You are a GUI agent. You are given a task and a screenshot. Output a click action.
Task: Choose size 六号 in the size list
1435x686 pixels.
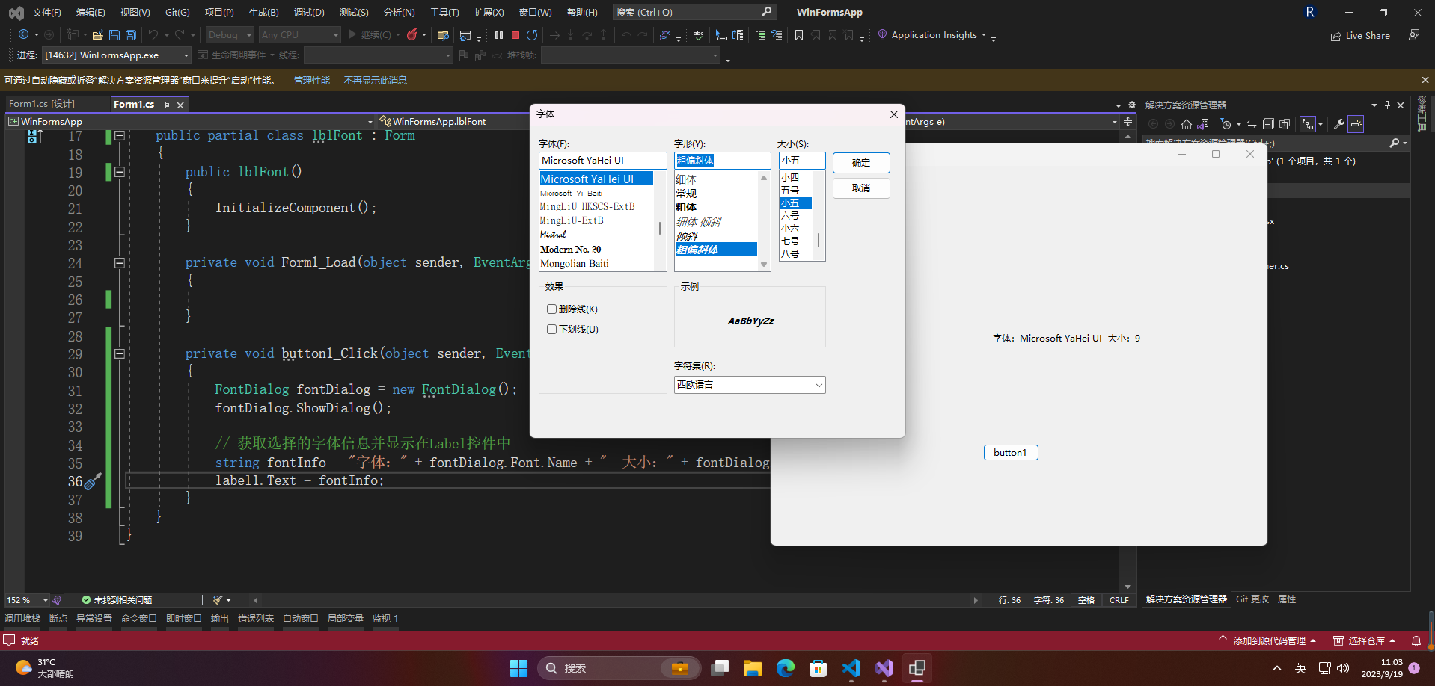(x=790, y=216)
